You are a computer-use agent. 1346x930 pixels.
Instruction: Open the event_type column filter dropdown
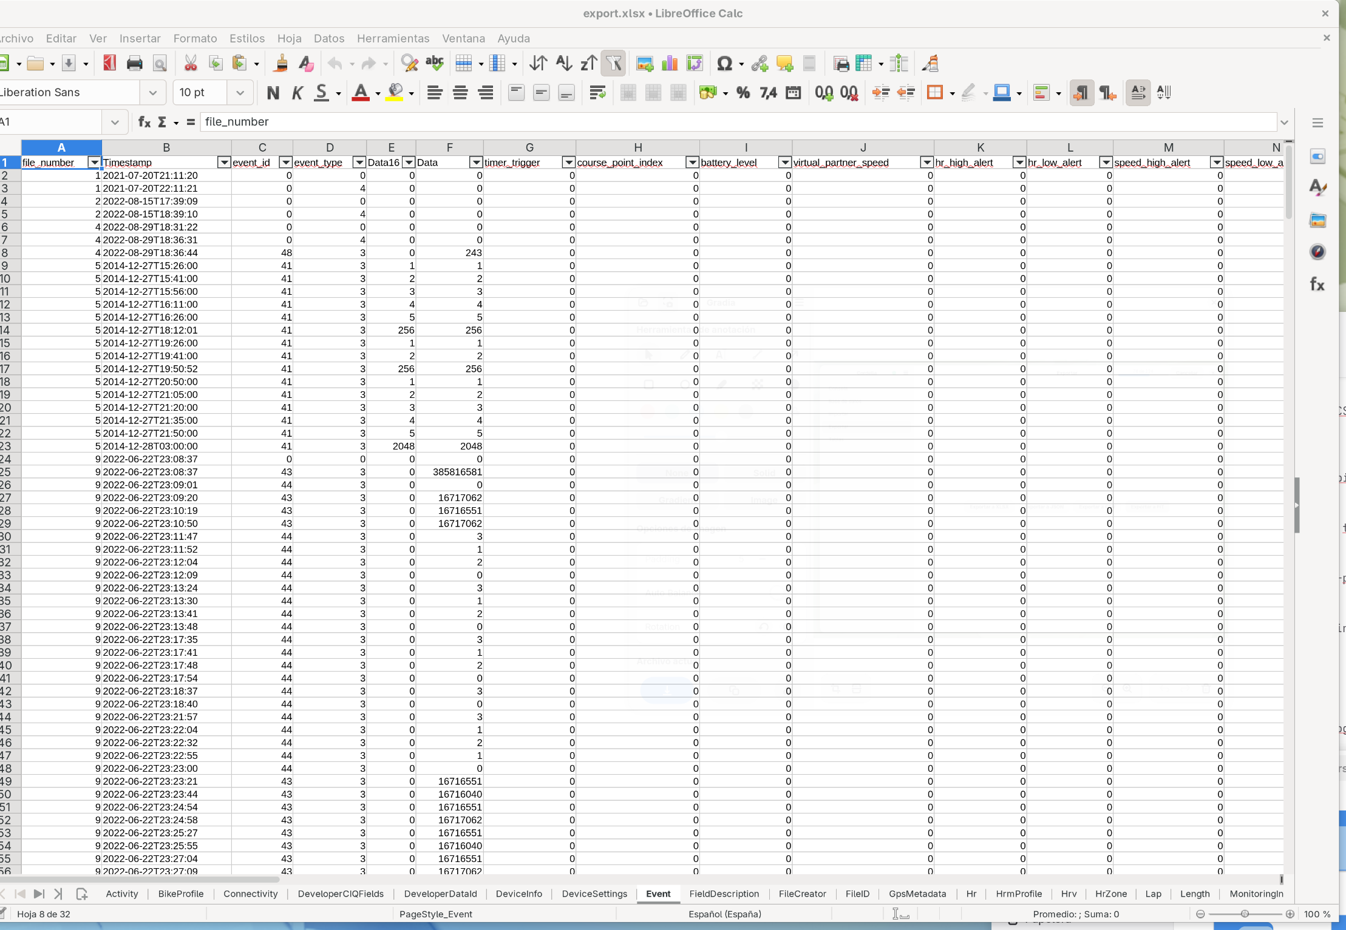[359, 163]
